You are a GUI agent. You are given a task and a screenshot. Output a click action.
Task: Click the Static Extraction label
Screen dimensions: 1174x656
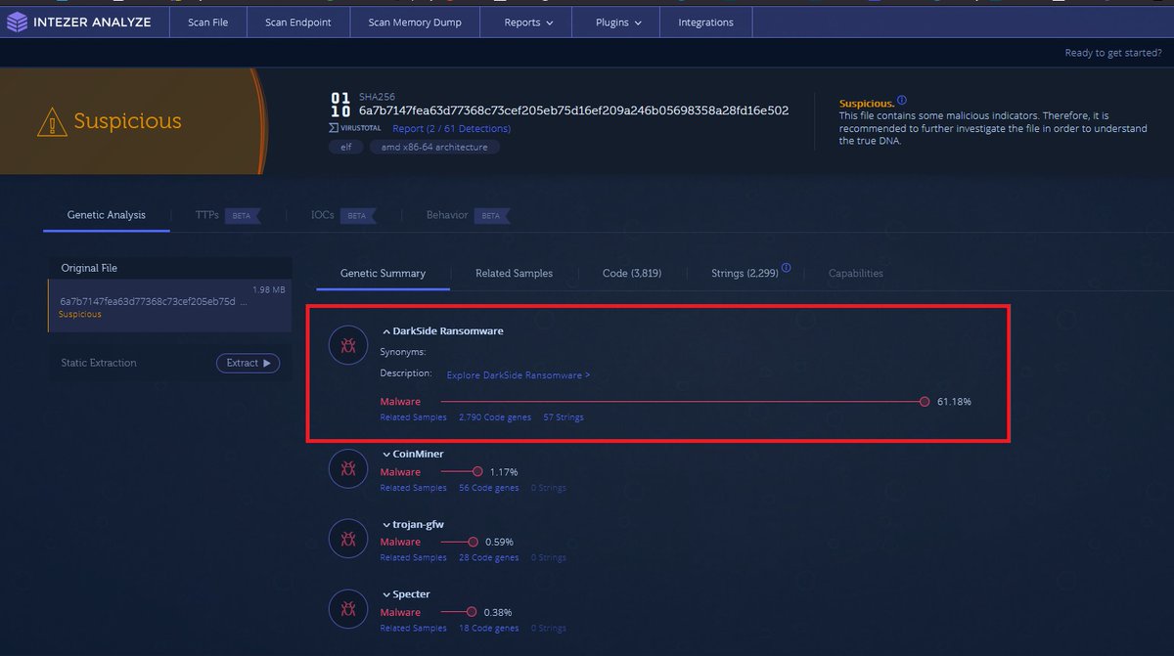[99, 363]
